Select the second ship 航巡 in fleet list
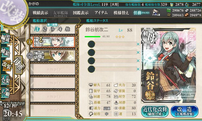Image resolution: width=202 pixels, height=121 pixels. 54,55
